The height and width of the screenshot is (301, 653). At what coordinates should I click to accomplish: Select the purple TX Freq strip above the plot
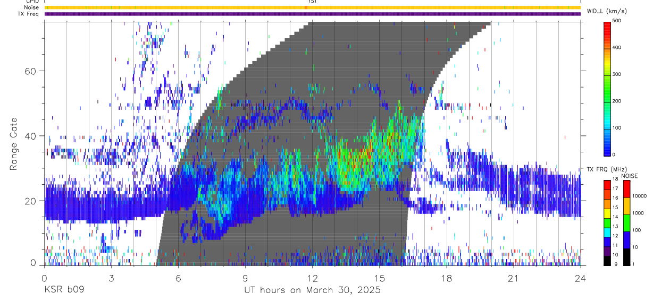tap(313, 14)
